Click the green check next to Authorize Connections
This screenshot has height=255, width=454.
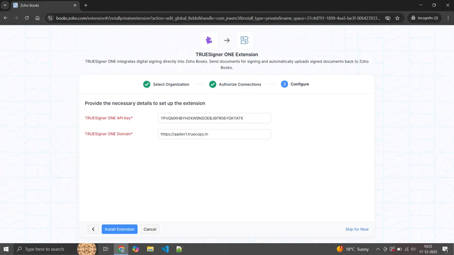pyautogui.click(x=213, y=84)
